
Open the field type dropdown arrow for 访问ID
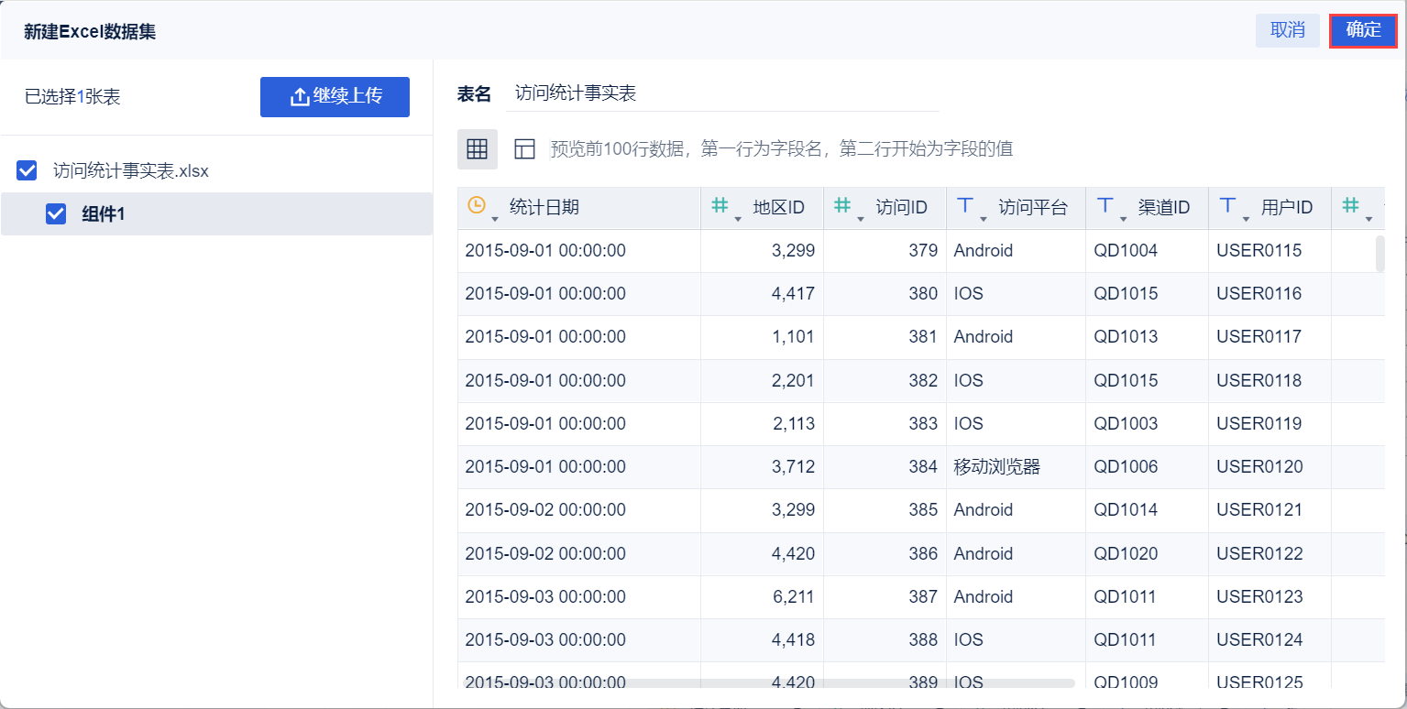861,218
